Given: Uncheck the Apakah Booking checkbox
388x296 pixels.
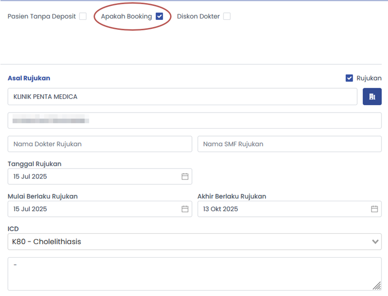Looking at the screenshot, I should [159, 16].
